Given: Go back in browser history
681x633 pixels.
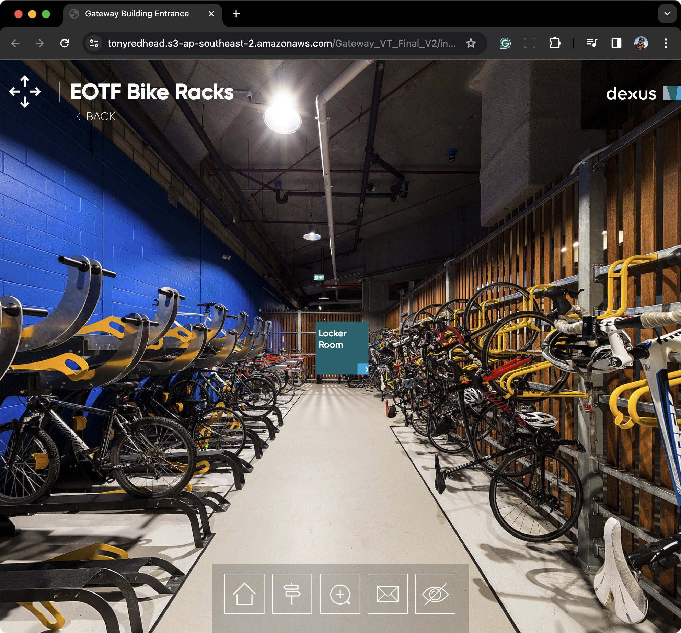Looking at the screenshot, I should [15, 43].
